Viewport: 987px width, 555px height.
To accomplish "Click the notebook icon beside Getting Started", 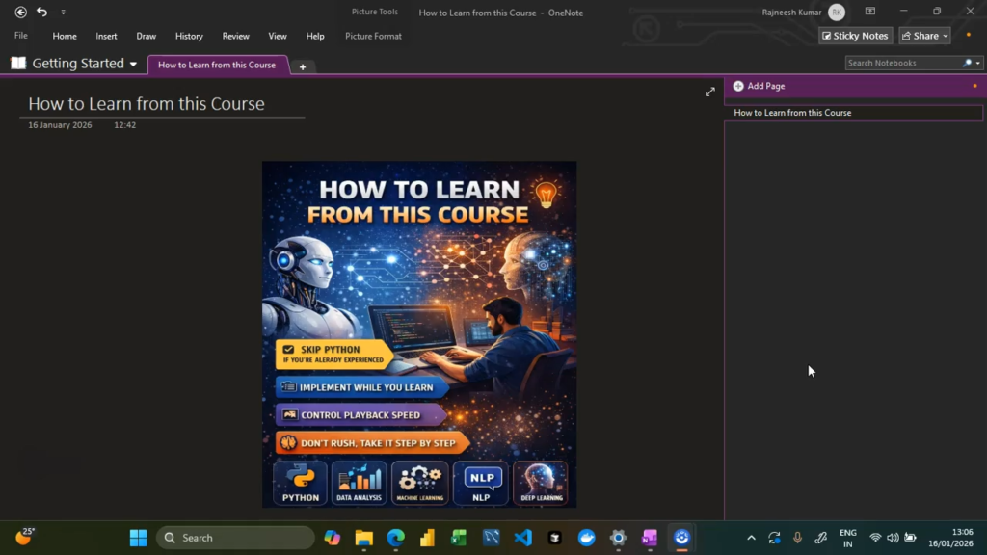I will click(18, 63).
